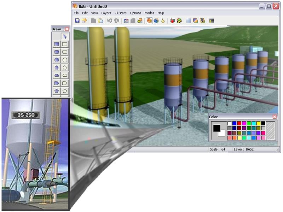Select the outline pentagon drawing tool
Viewport: 283px width, 212px height.
[x=65, y=91]
